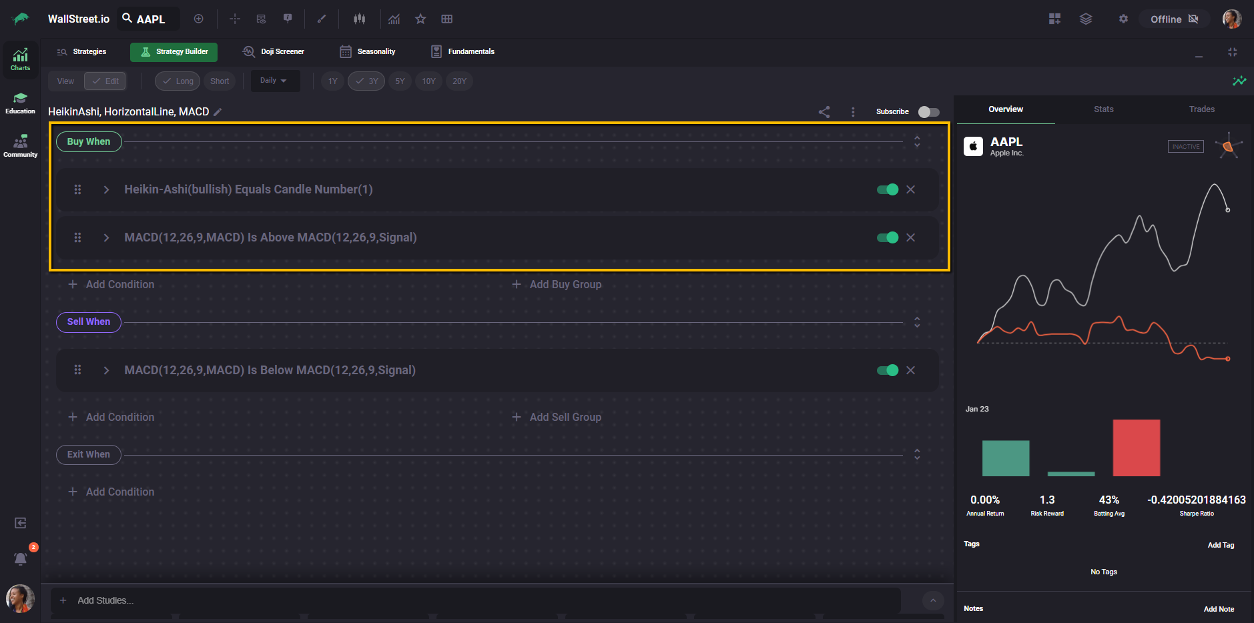Disable the Heikin-Ashi bullish condition toggle
The image size is (1254, 623).
pos(887,190)
